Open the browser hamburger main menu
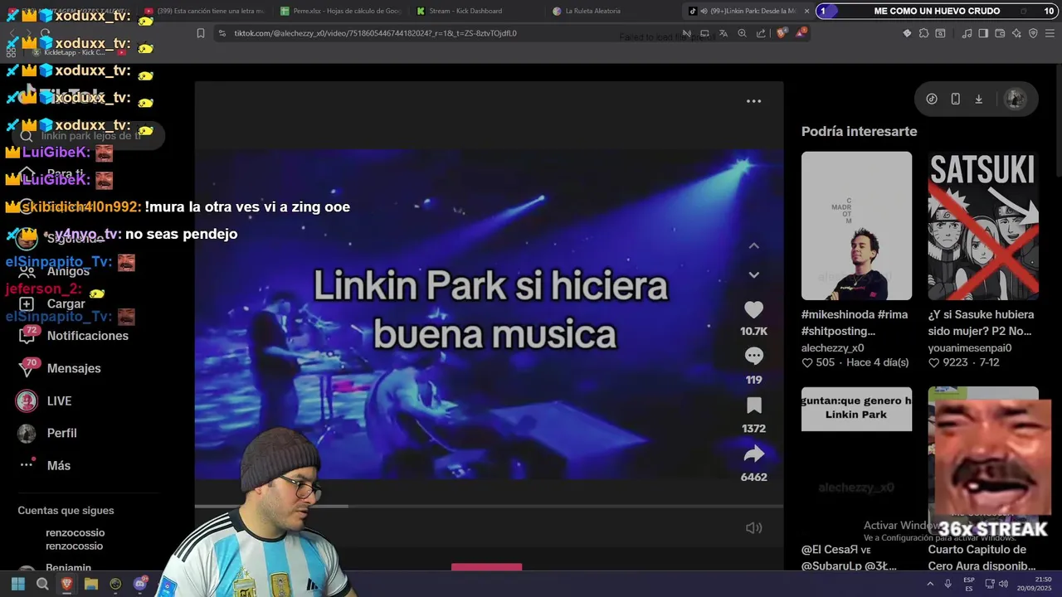The image size is (1062, 597). 1050,33
